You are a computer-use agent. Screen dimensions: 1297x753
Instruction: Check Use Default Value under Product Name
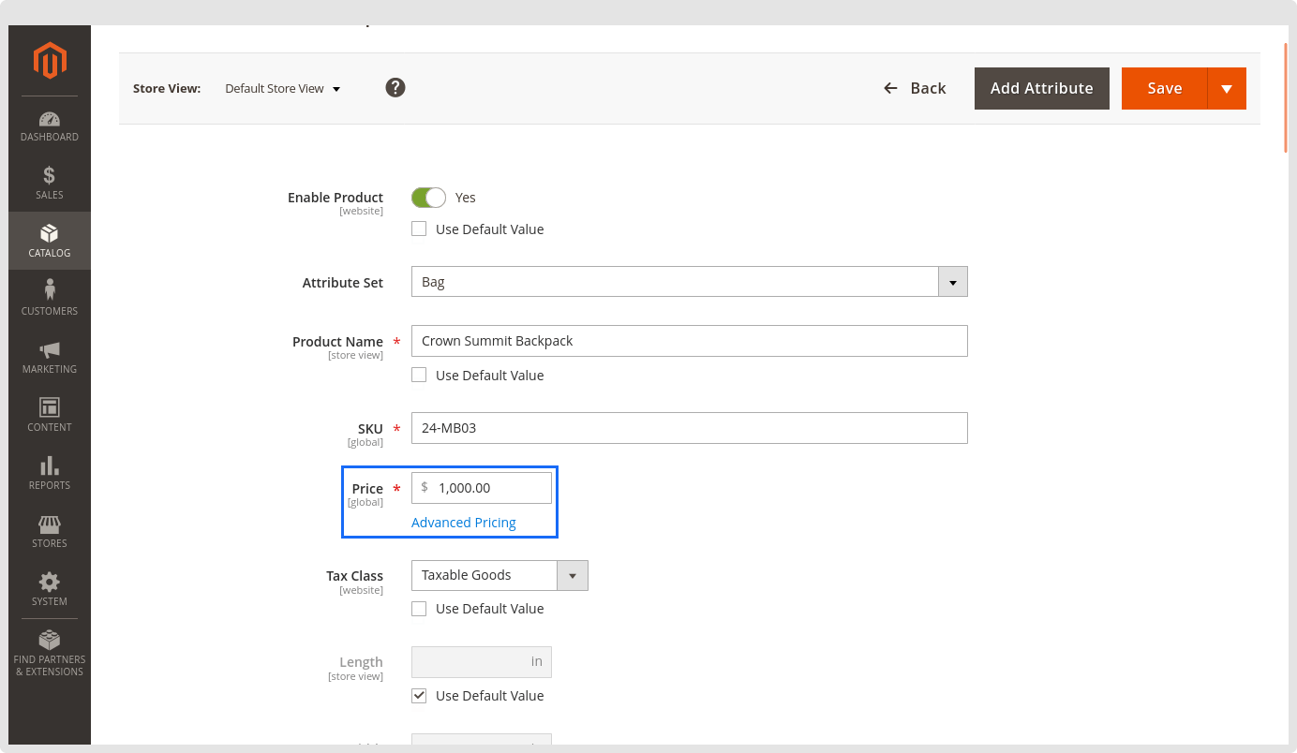pos(419,375)
